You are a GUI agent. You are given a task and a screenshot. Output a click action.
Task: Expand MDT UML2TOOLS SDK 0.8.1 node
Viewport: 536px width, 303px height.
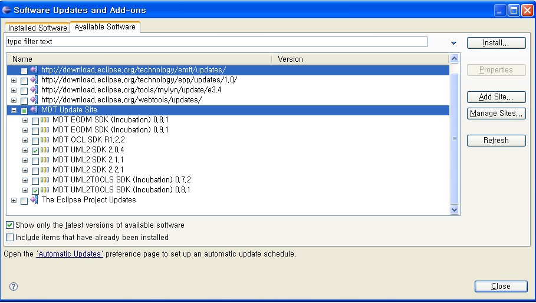(x=25, y=190)
